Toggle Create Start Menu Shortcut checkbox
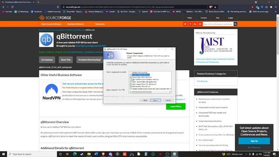279x157 pixels. (131, 77)
